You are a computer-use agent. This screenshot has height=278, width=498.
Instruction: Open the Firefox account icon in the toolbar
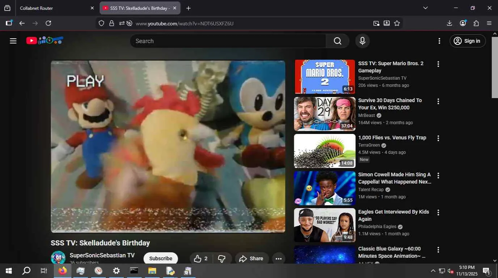[x=463, y=23]
